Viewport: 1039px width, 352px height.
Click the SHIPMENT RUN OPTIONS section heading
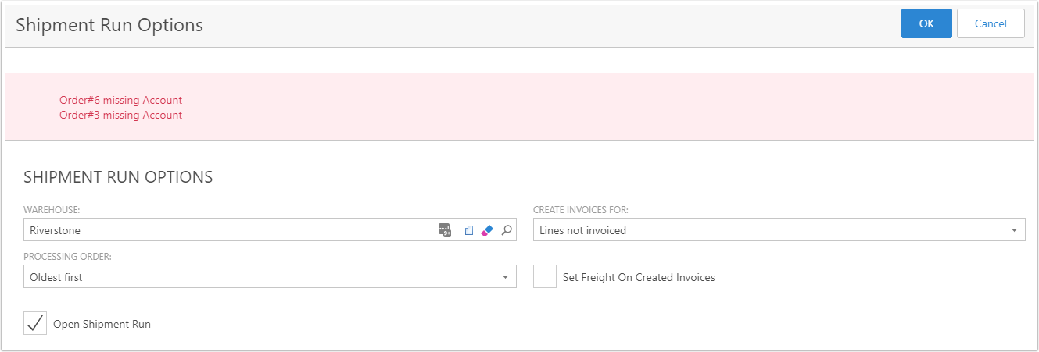(118, 177)
